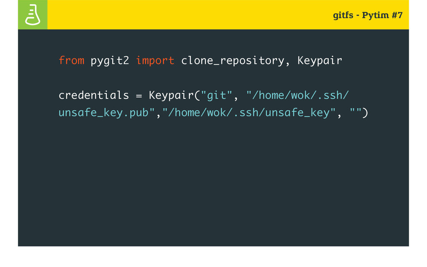Click the "git" string argument

pyautogui.click(x=216, y=96)
